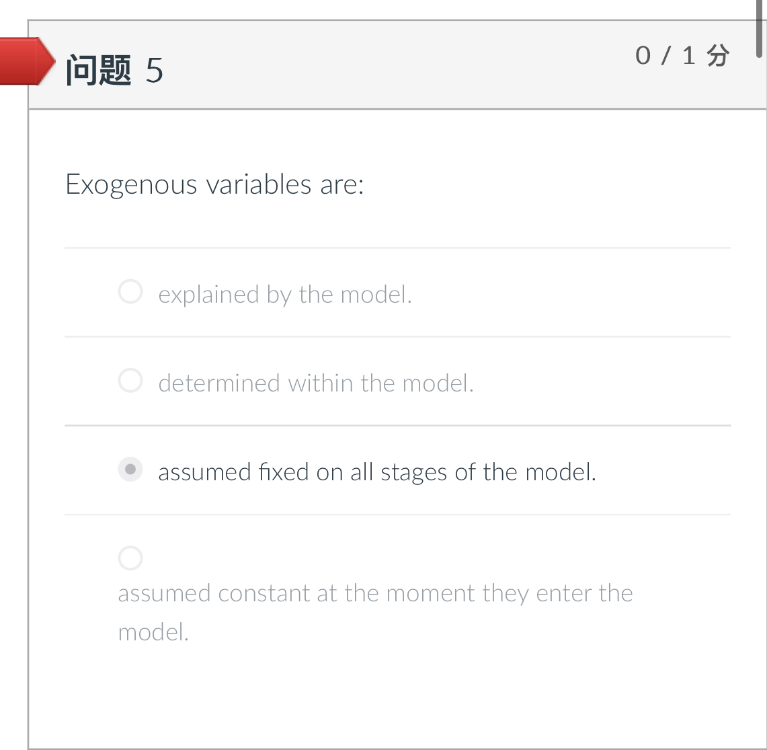Select the "determined within the model" option
767x750 pixels.
[x=130, y=381]
